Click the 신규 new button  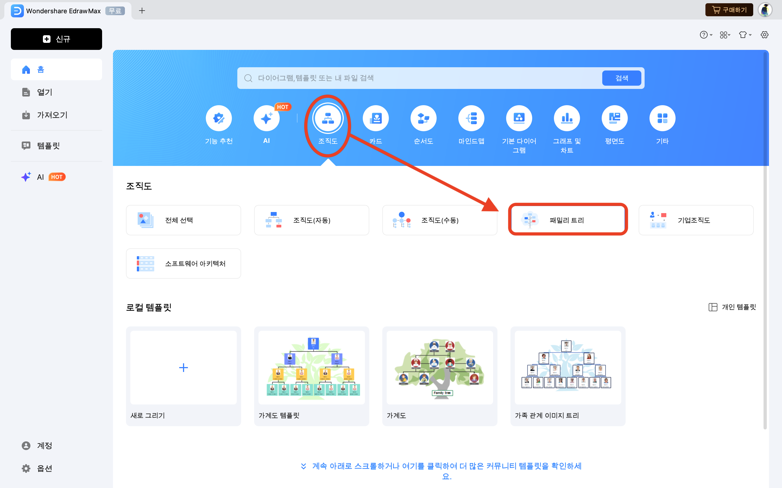click(56, 39)
